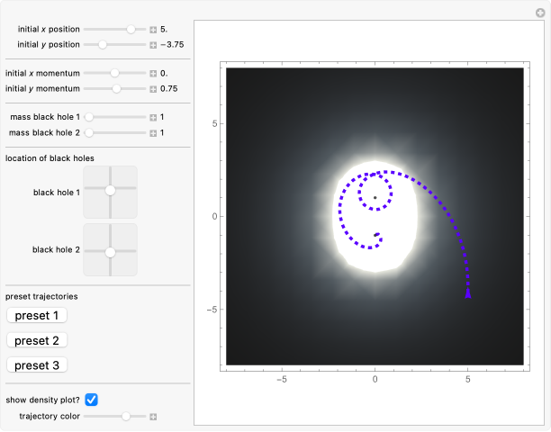
Task: Expand controls for initial x position slider
Action: click(x=153, y=30)
